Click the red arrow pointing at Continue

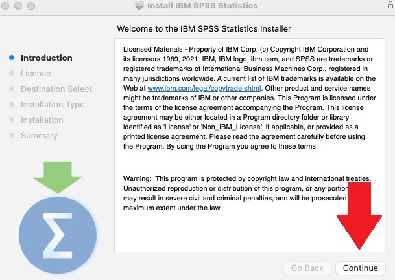(360, 217)
